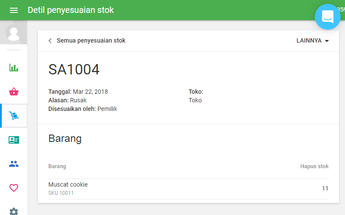Open the settings gear section
The height and width of the screenshot is (215, 345).
pos(14,212)
